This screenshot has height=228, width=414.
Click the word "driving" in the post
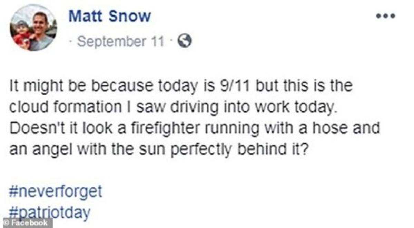pyautogui.click(x=185, y=107)
